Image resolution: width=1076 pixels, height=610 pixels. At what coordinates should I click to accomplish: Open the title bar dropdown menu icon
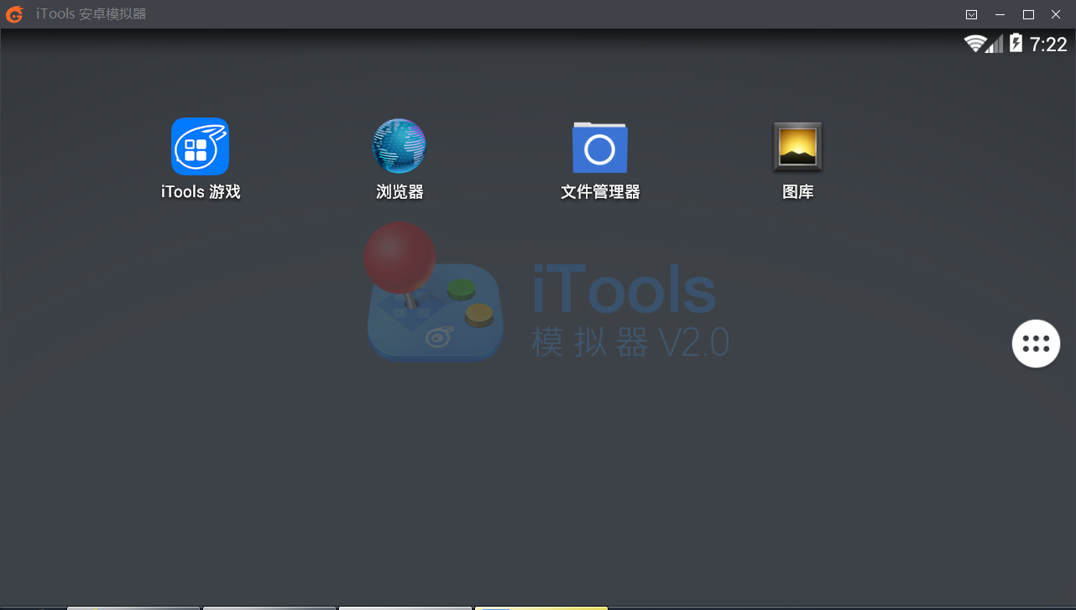pos(971,14)
